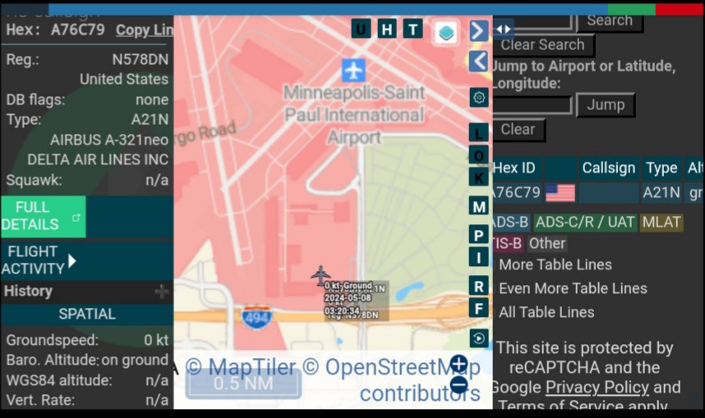
Task: Toggle the F map option
Action: tap(479, 308)
